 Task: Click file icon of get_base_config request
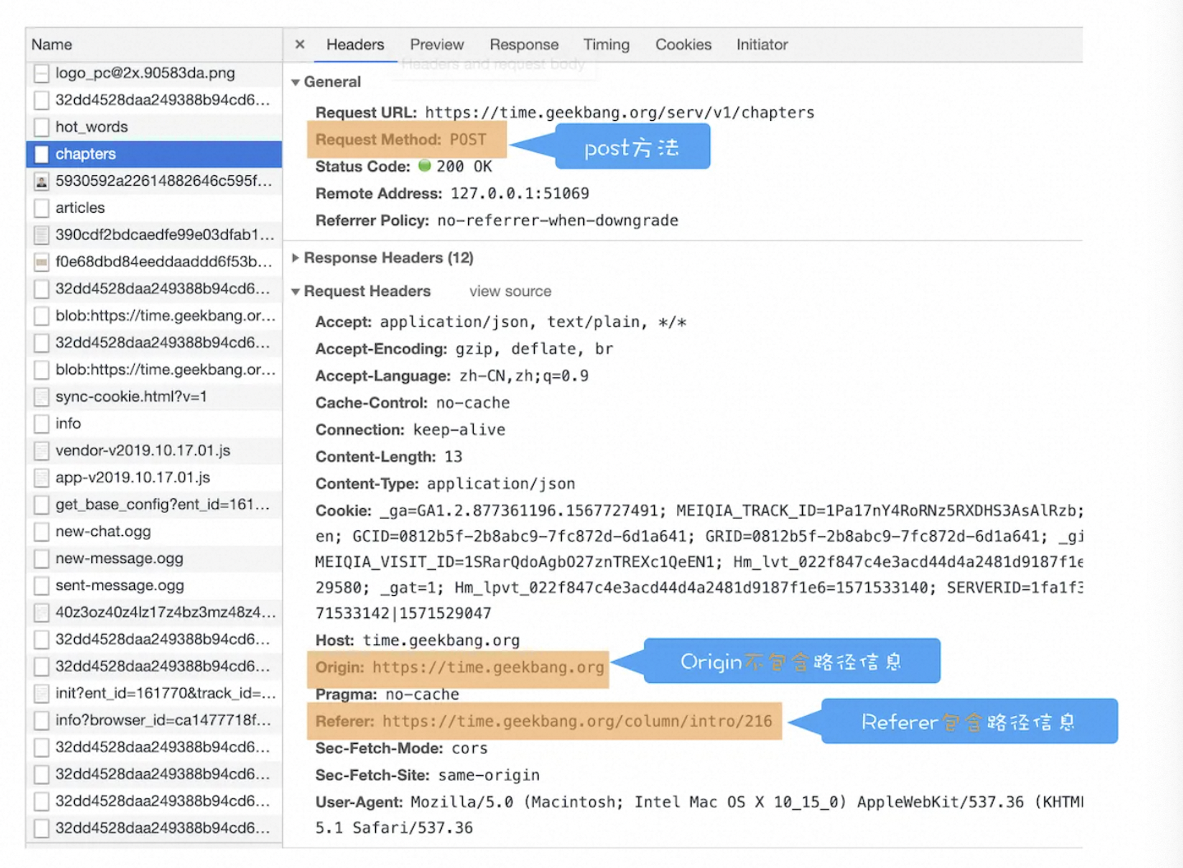(x=41, y=506)
